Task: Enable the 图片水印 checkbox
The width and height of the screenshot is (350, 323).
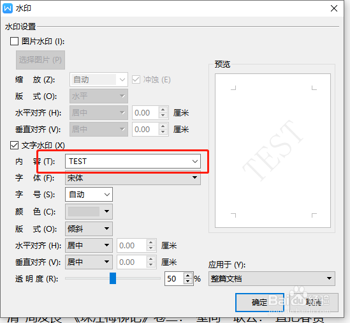Action: 14,41
